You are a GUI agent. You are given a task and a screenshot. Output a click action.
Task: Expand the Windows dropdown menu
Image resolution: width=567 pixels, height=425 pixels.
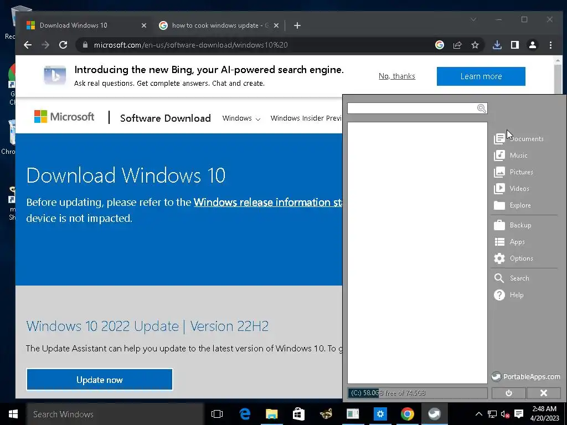(241, 118)
